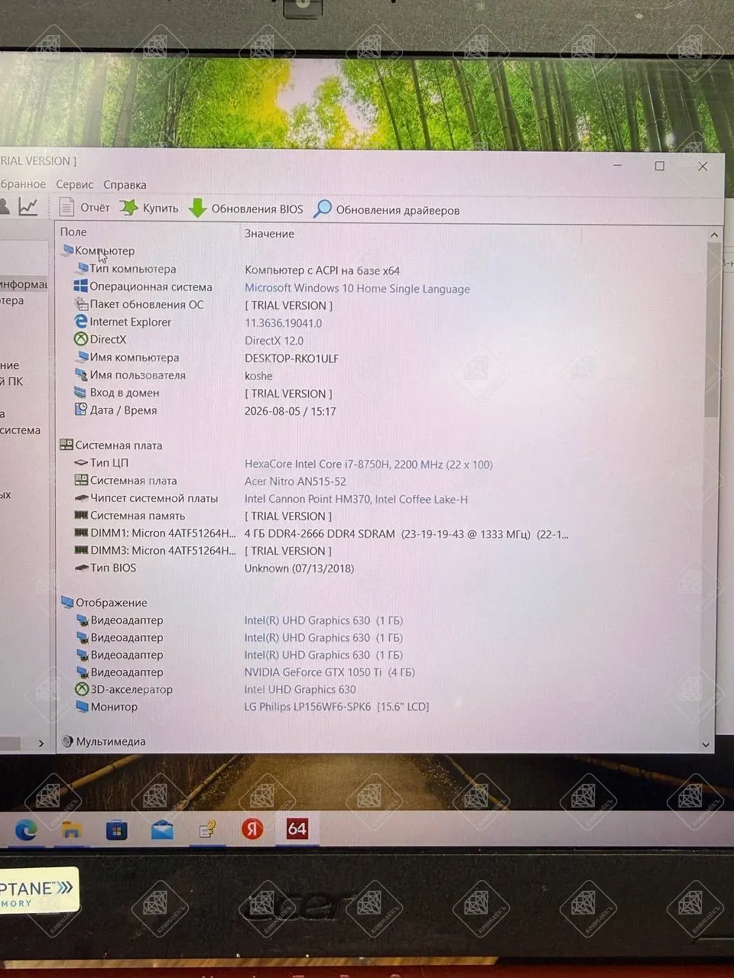Viewport: 734px width, 978px height.
Task: Click the Дата / Время clock icon
Action: [x=81, y=410]
